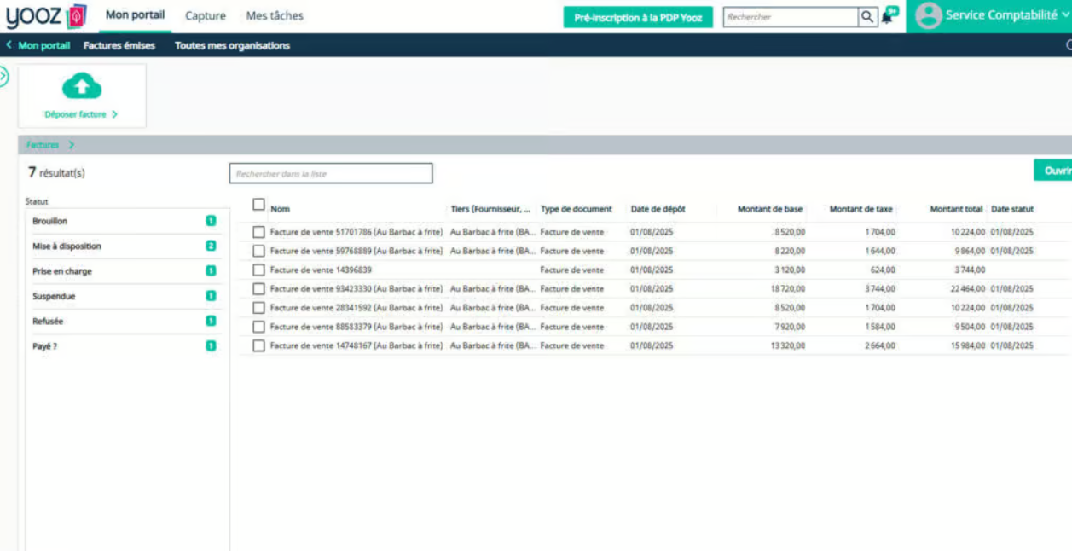Click the chevron next to Déposer facture
Screen dimensions: 1072x551
(114, 114)
